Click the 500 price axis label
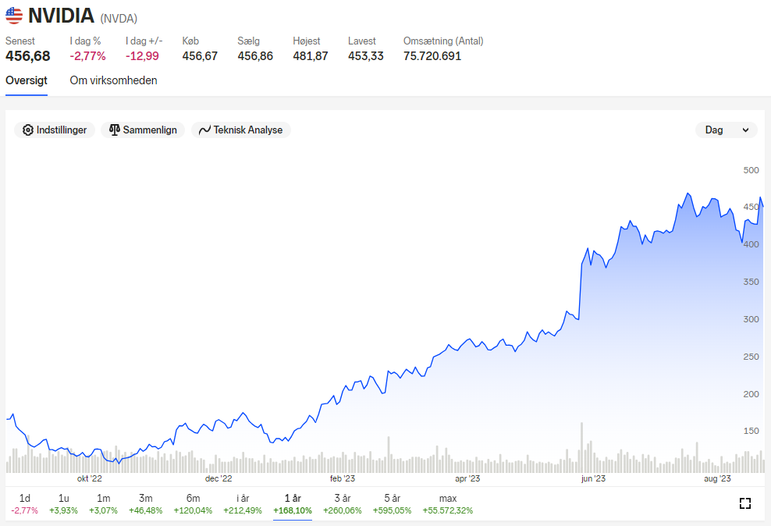 (751, 170)
